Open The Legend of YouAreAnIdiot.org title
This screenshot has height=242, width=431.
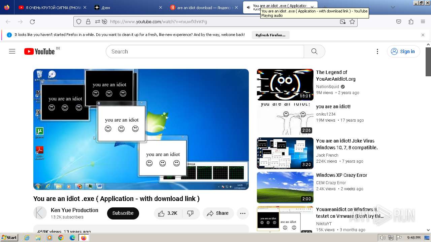(x=336, y=76)
